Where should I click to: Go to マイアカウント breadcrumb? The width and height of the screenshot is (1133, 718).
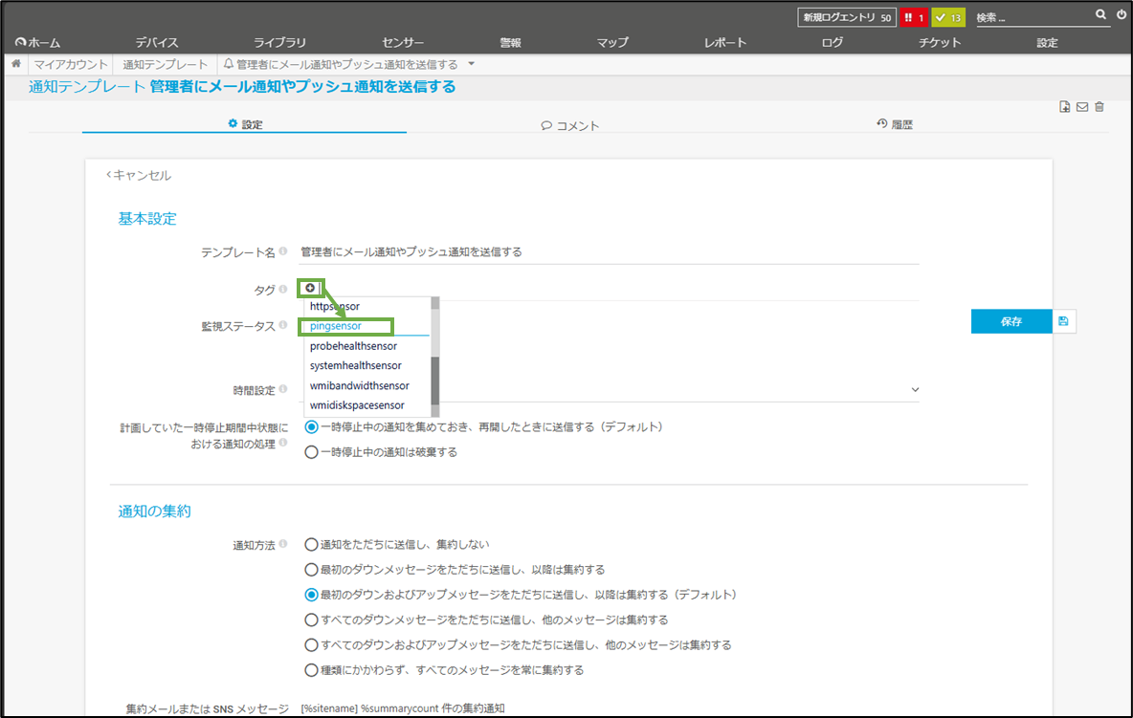tap(71, 64)
